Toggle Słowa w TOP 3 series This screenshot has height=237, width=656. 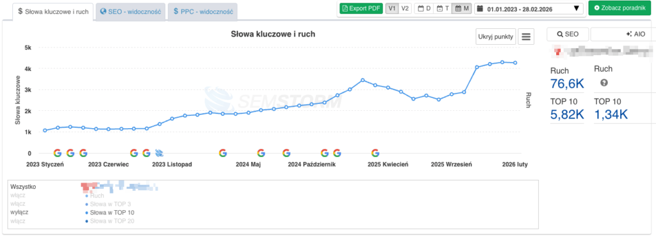pyautogui.click(x=110, y=204)
